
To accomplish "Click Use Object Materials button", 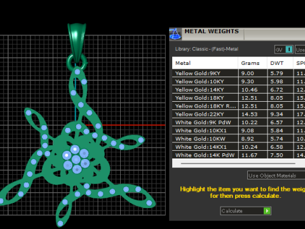I will 276,176.
